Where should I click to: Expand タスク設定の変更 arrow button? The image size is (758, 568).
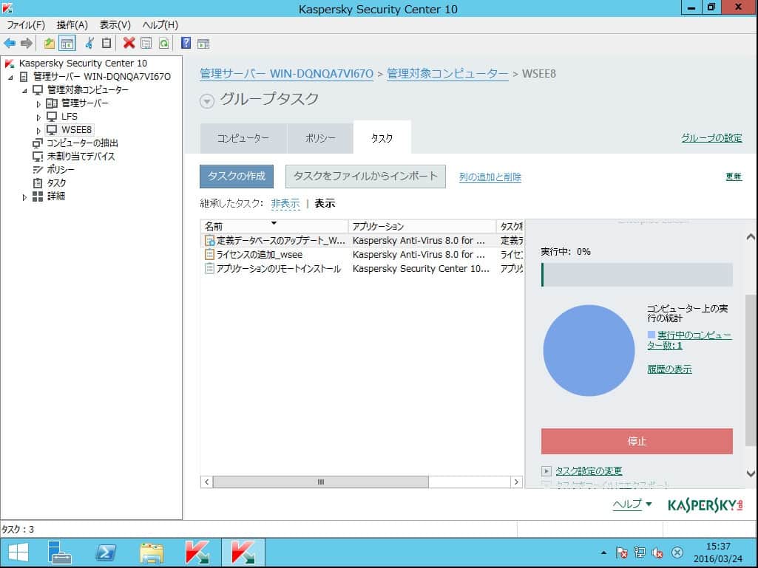point(546,471)
